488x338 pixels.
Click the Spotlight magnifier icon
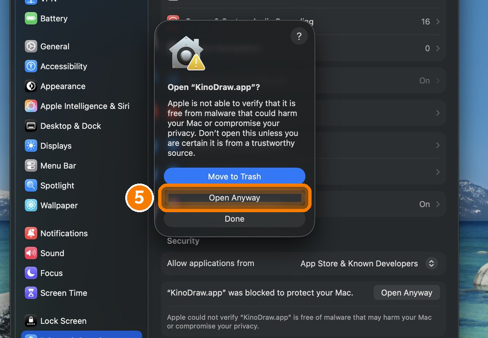point(31,185)
